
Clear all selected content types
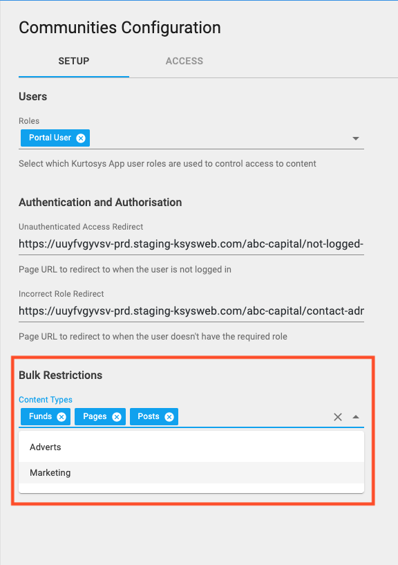coord(337,417)
